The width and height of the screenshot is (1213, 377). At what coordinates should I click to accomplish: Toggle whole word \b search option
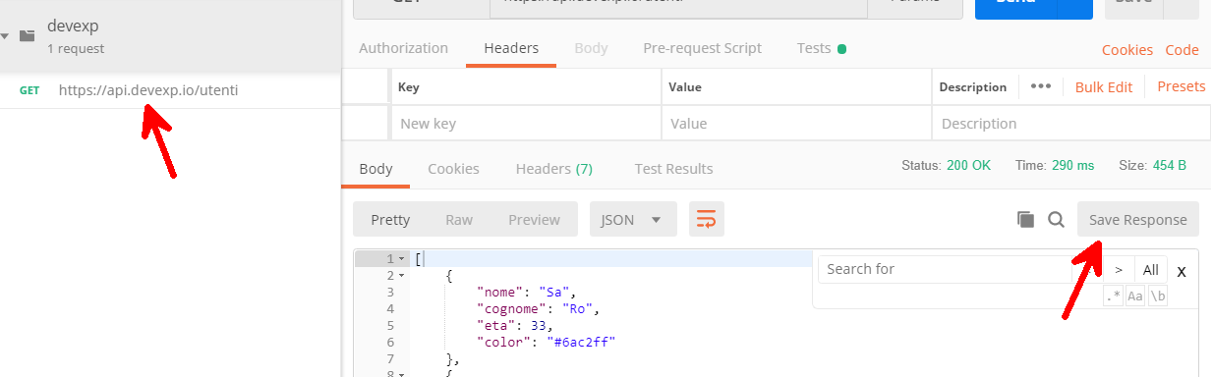click(x=1158, y=296)
